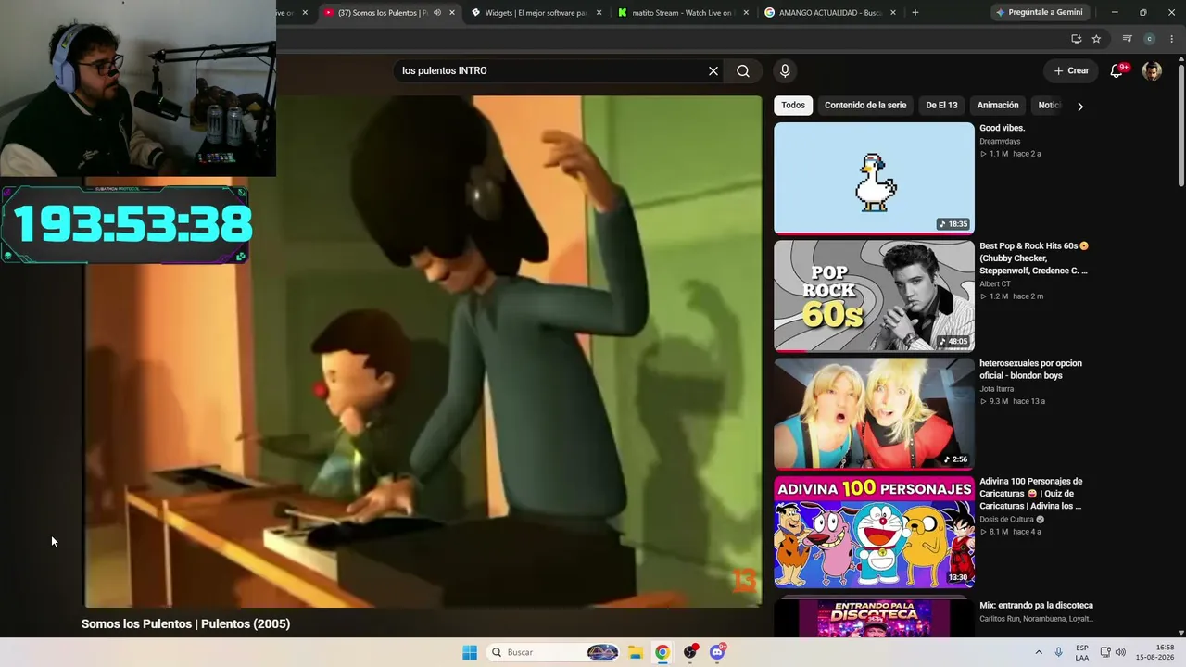
Task: Open the 'Good vibes.' video thumbnail
Action: (874, 178)
